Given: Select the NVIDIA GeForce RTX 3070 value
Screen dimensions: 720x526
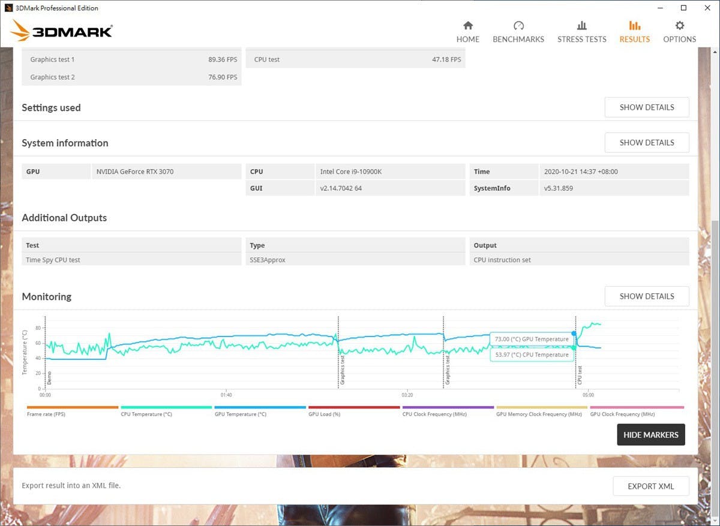Looking at the screenshot, I should [x=166, y=172].
